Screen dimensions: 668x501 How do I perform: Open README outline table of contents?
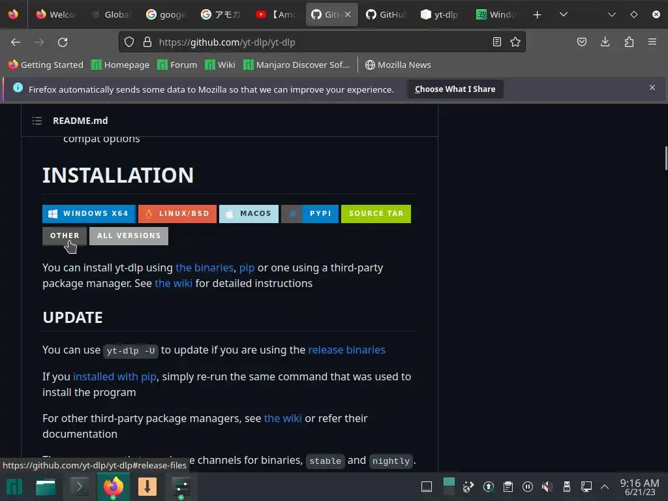click(37, 121)
